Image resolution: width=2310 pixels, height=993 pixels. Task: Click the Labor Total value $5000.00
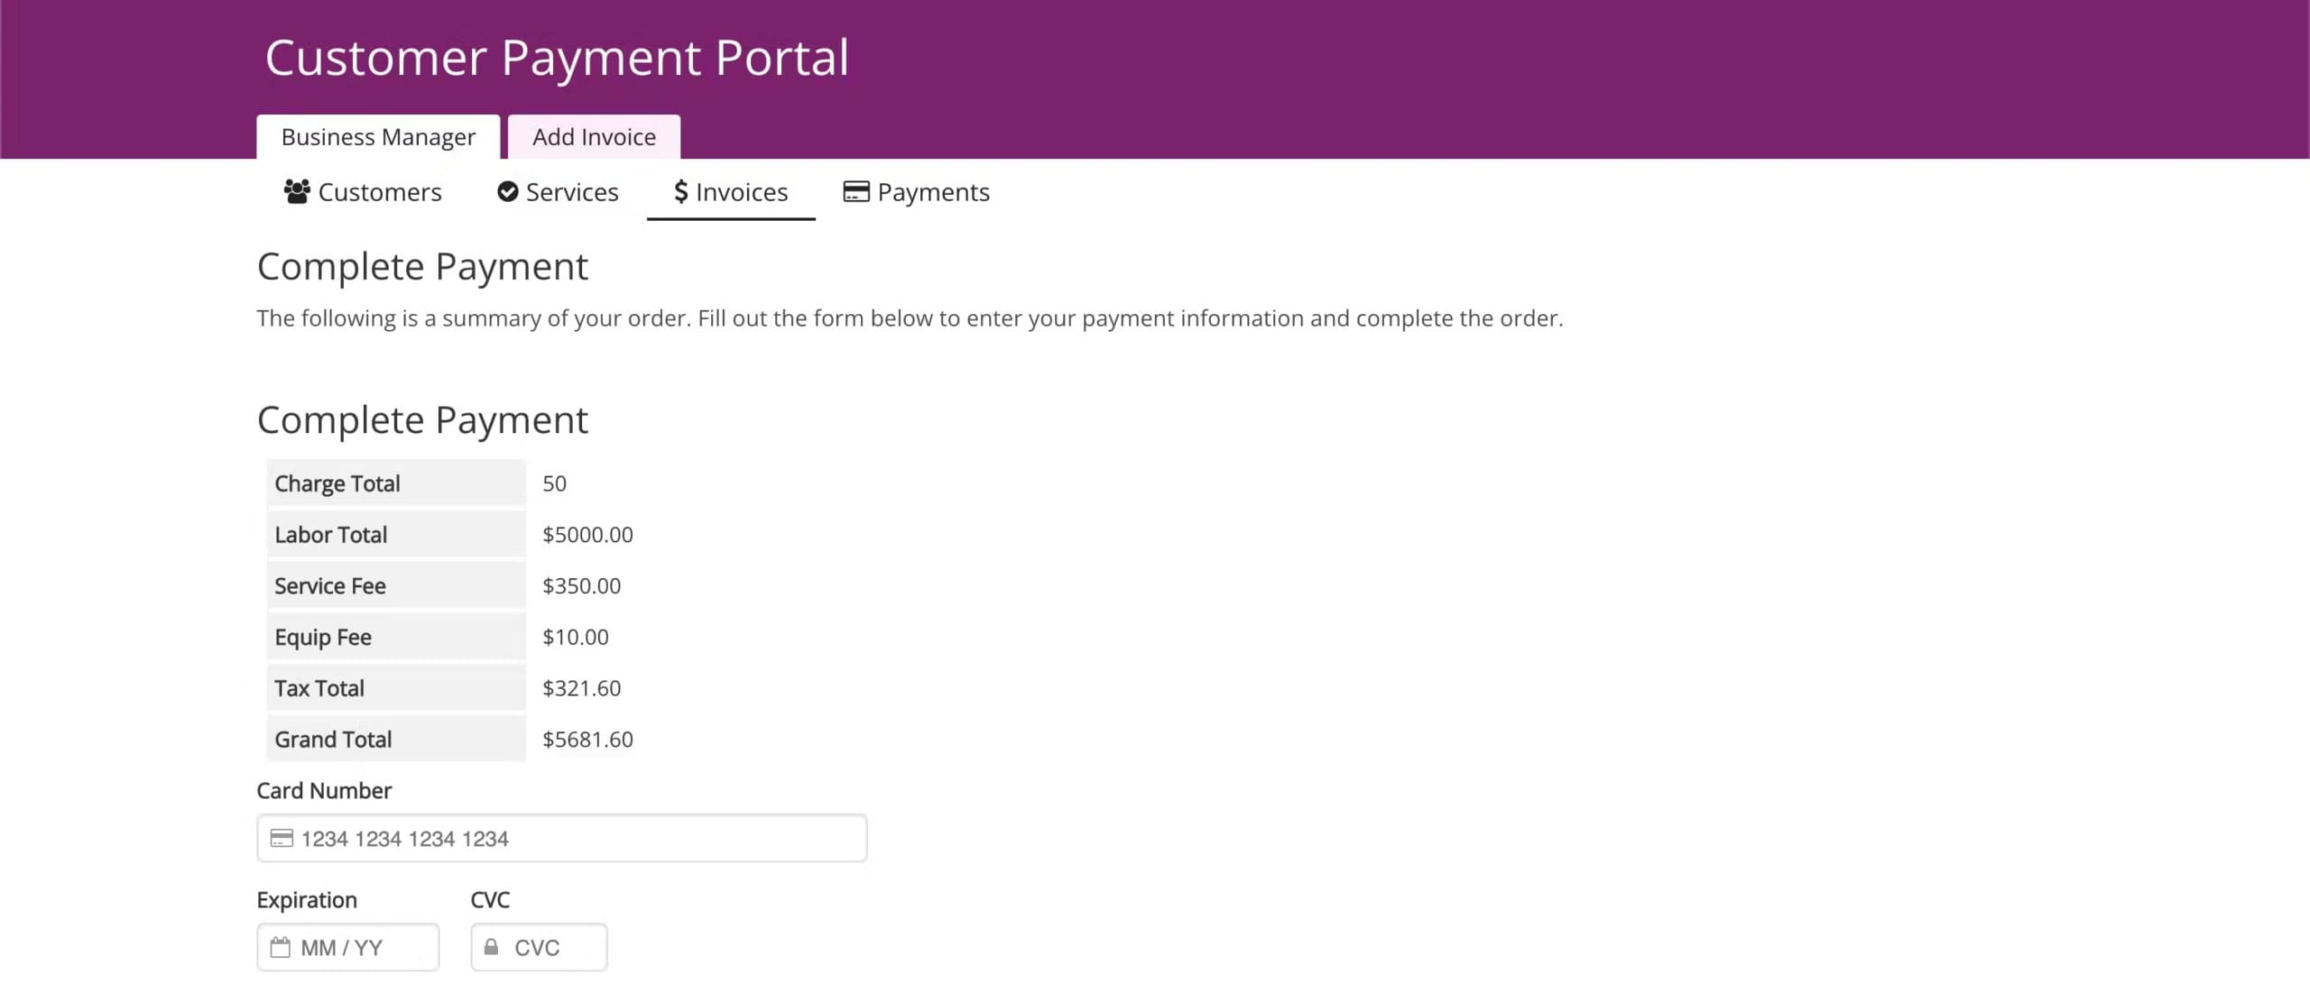point(587,535)
